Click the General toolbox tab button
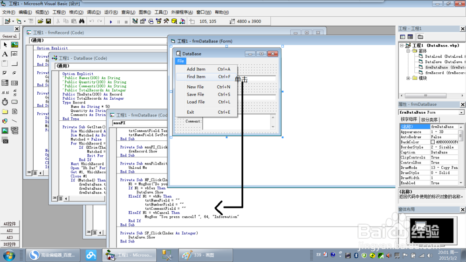The image size is (466, 262). (10, 36)
